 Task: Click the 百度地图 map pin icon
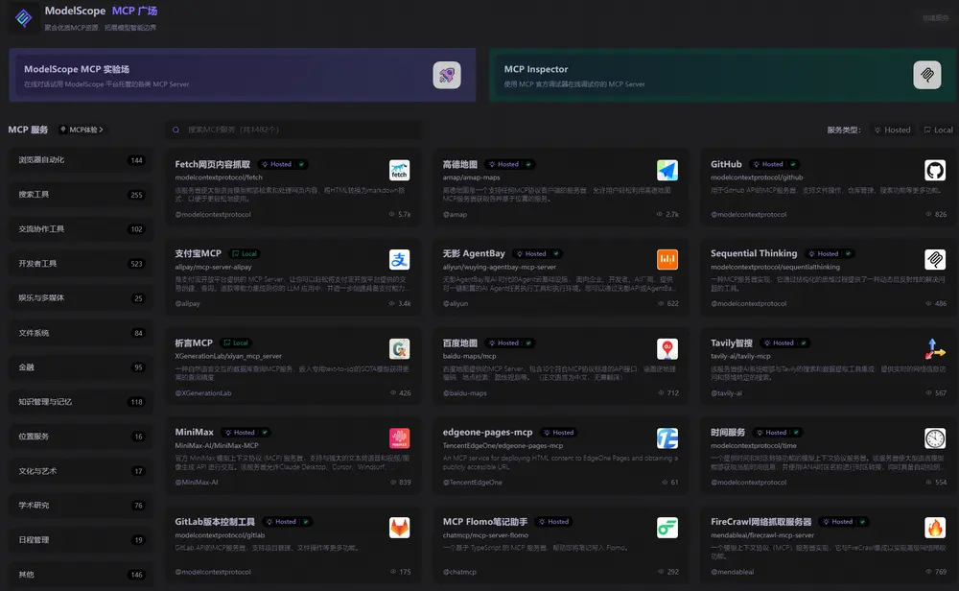click(667, 348)
